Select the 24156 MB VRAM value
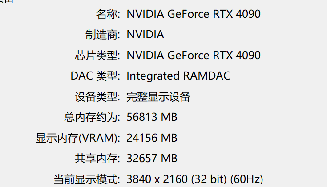This screenshot has height=187, width=327. pos(152,138)
